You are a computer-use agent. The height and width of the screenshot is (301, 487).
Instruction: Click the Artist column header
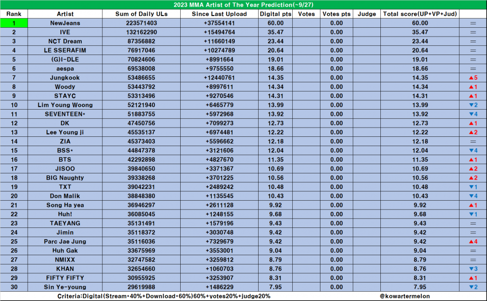coord(65,14)
